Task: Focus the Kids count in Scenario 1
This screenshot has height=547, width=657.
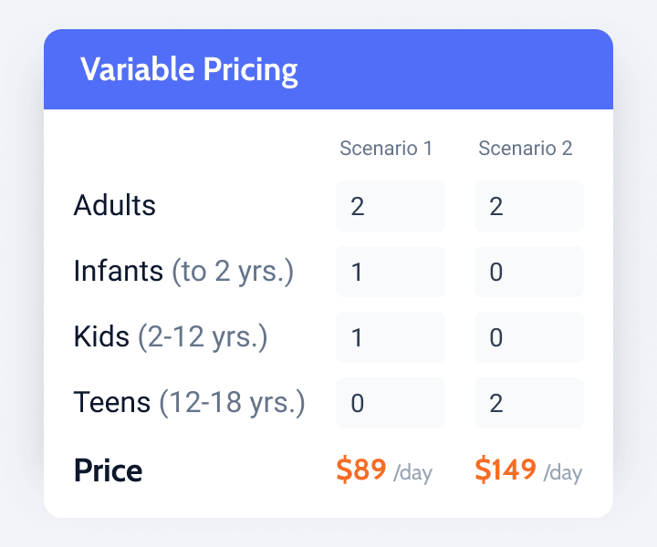Action: [x=390, y=337]
